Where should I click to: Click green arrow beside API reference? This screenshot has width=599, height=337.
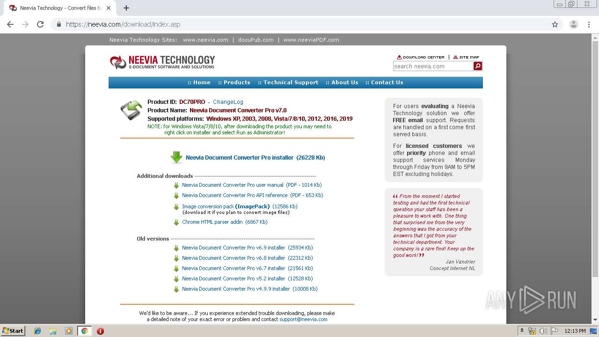click(176, 196)
